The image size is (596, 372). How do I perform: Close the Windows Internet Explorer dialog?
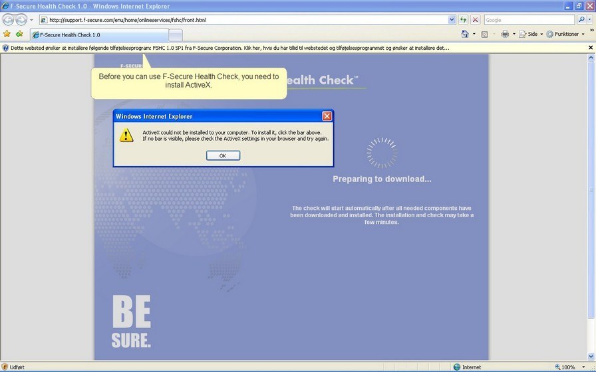click(327, 116)
